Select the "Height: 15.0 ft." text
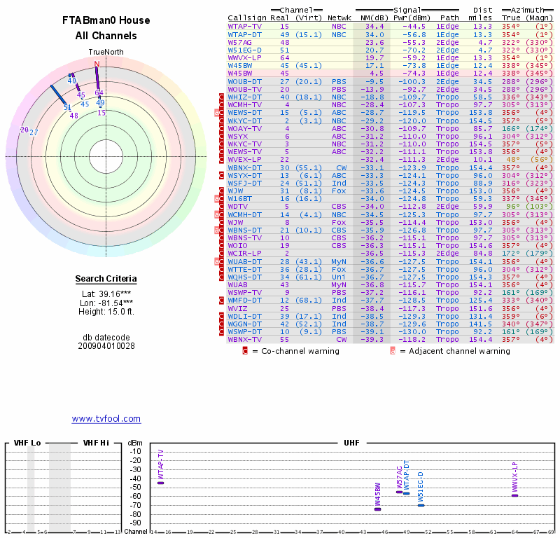The image size is (560, 538). (x=106, y=312)
